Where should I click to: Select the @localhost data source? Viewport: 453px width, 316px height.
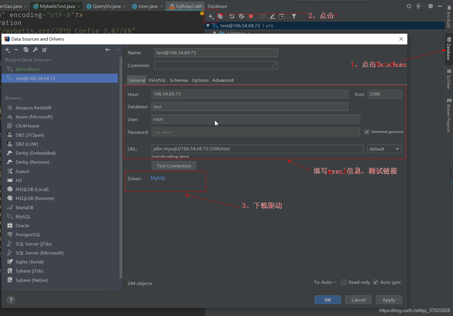click(60, 69)
